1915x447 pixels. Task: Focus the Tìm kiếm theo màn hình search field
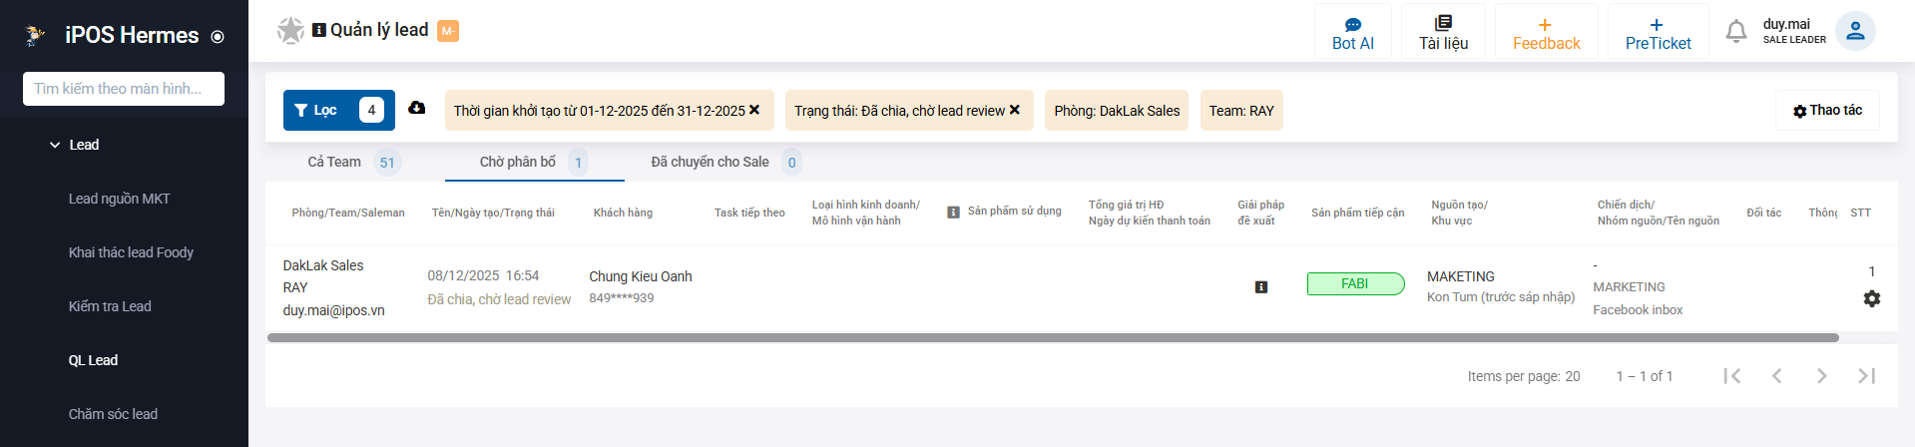pos(124,89)
